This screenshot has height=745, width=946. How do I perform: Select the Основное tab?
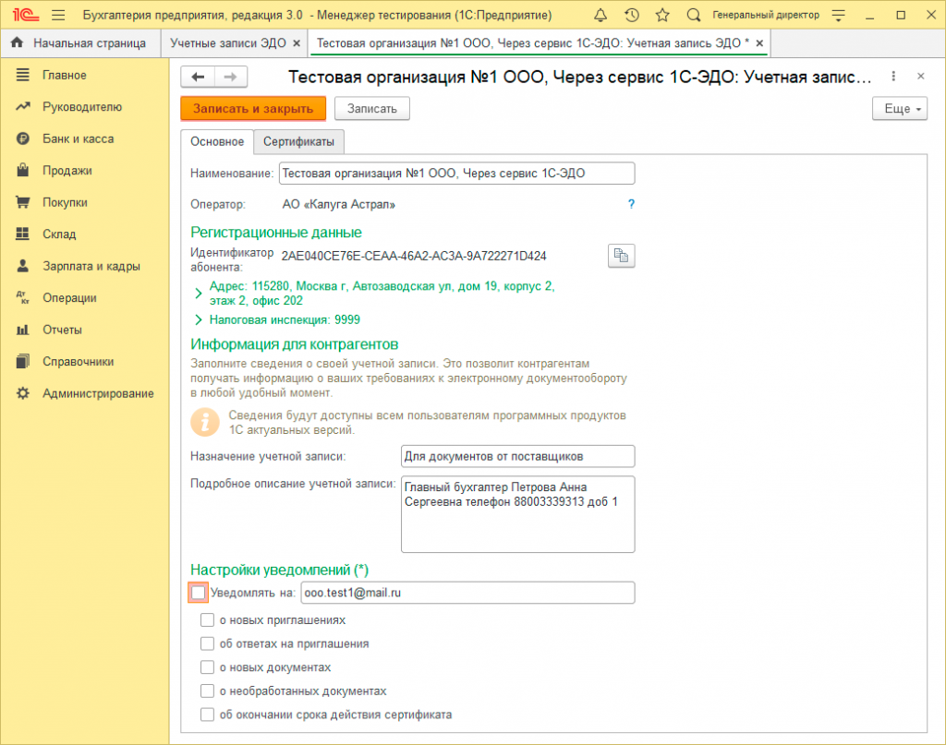tap(217, 141)
